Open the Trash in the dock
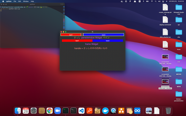The width and height of the screenshot is (186, 116). (168, 110)
